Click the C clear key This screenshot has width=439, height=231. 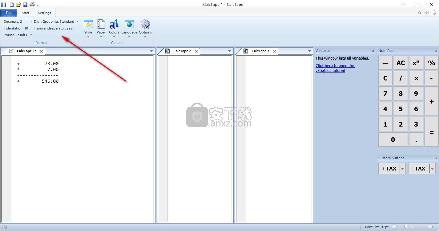385,78
